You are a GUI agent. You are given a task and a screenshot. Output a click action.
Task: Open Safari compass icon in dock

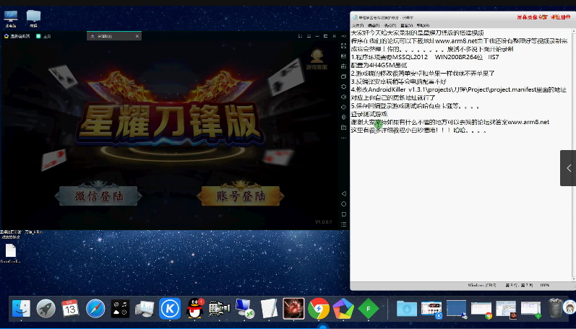pyautogui.click(x=95, y=308)
